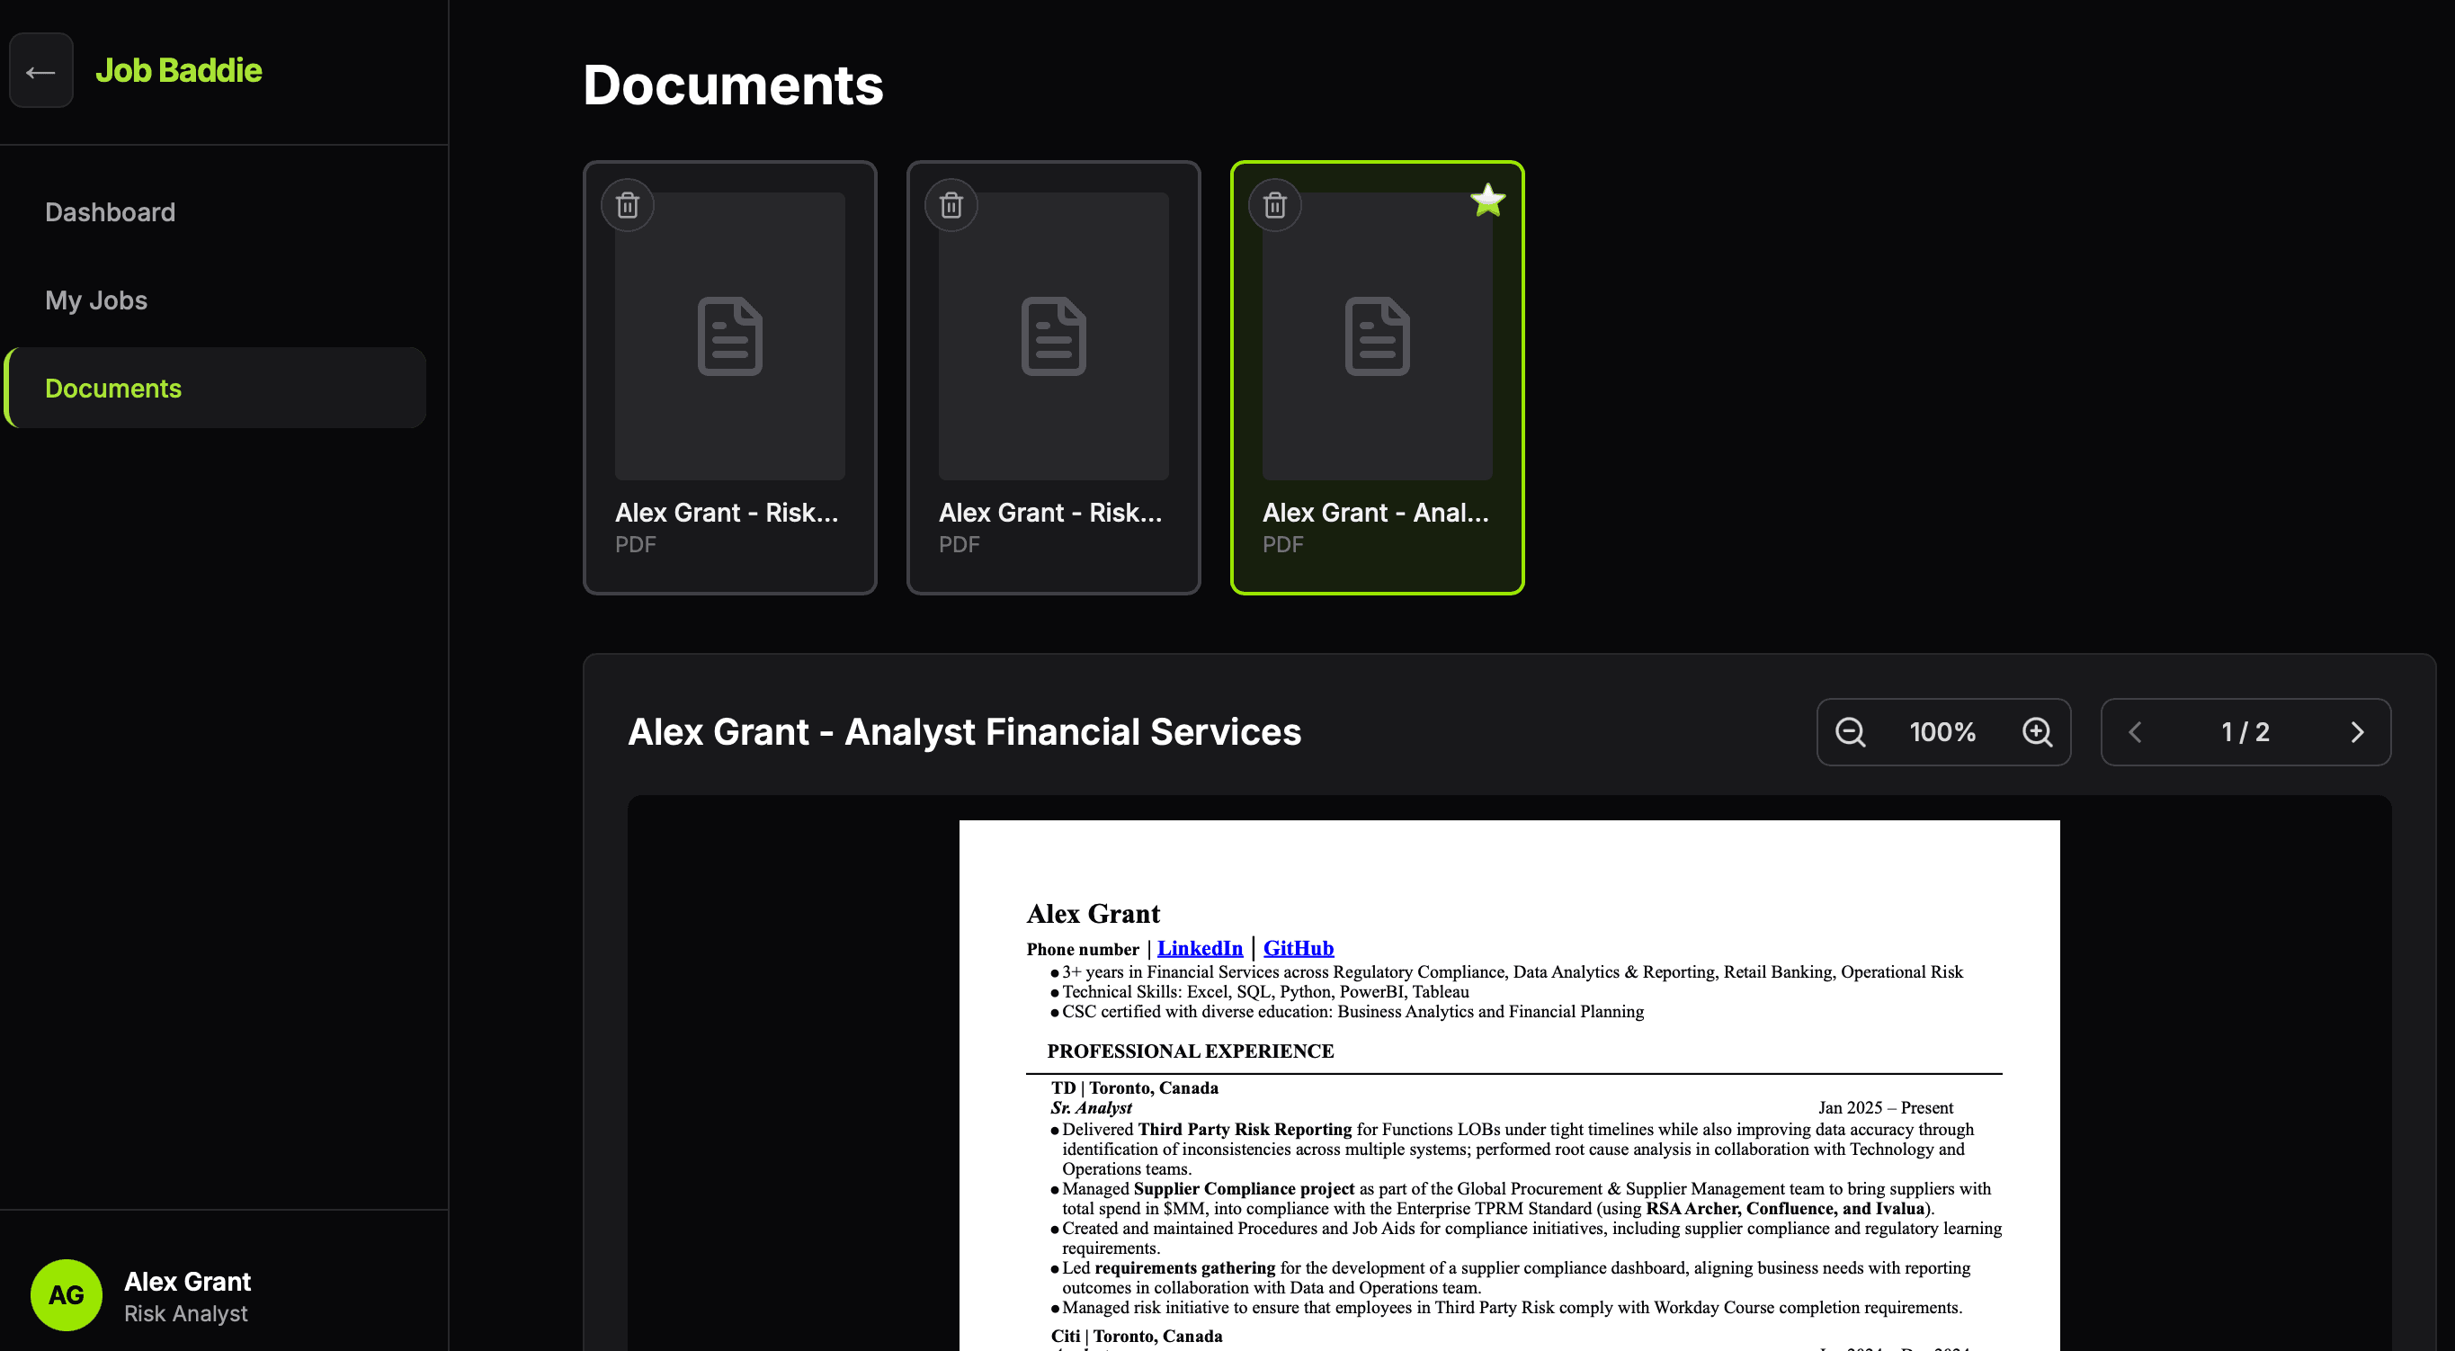2455x1351 pixels.
Task: Click the Alex Grant - Analyst Financial Services title
Action: pyautogui.click(x=964, y=732)
